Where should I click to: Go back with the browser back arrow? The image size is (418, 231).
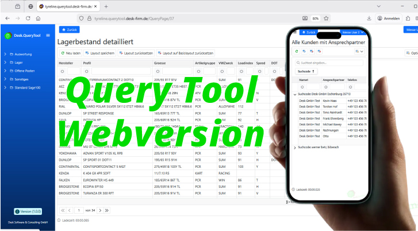(7, 18)
